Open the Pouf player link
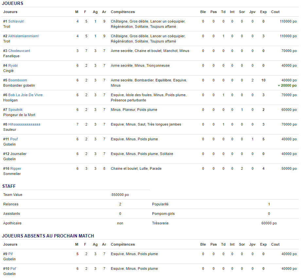 14,139
